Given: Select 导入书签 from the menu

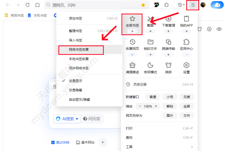Looking at the screenshot, I should click(76, 40).
